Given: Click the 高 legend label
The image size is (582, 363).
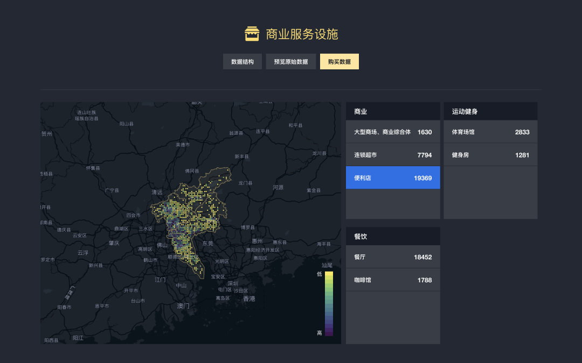Looking at the screenshot, I should [x=319, y=333].
